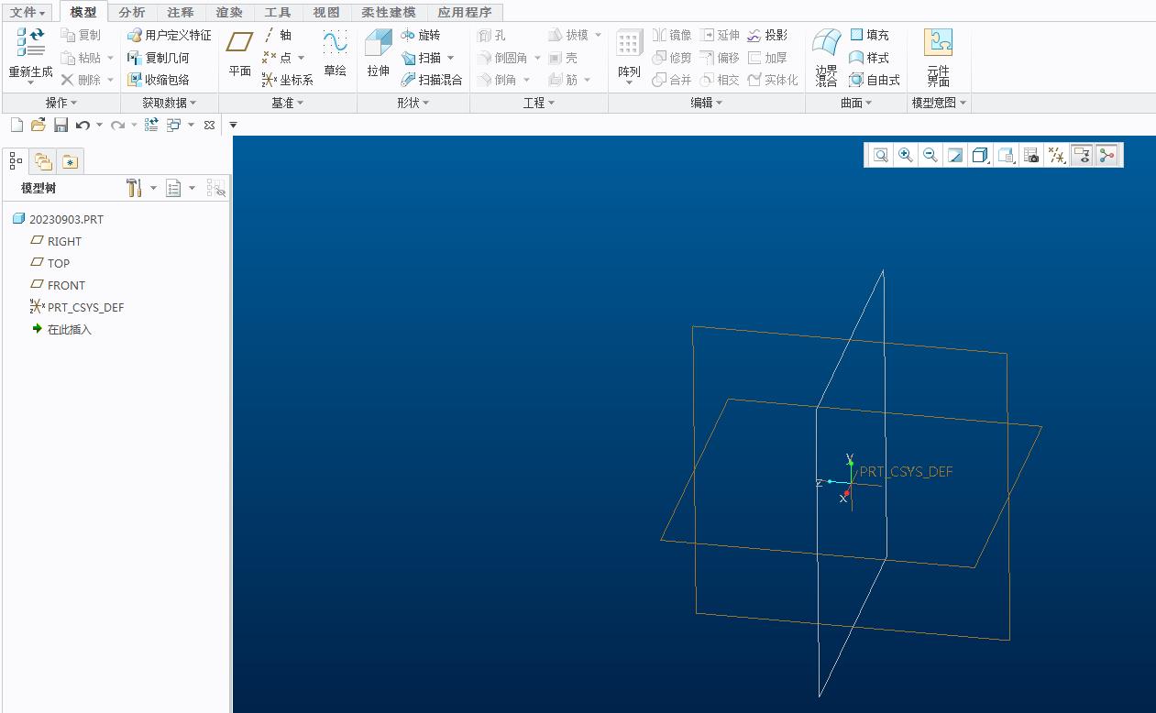Screen dimensions: 1156x713
Task: Expand the 形状 (Shapes) group dropdown
Action: [x=413, y=103]
